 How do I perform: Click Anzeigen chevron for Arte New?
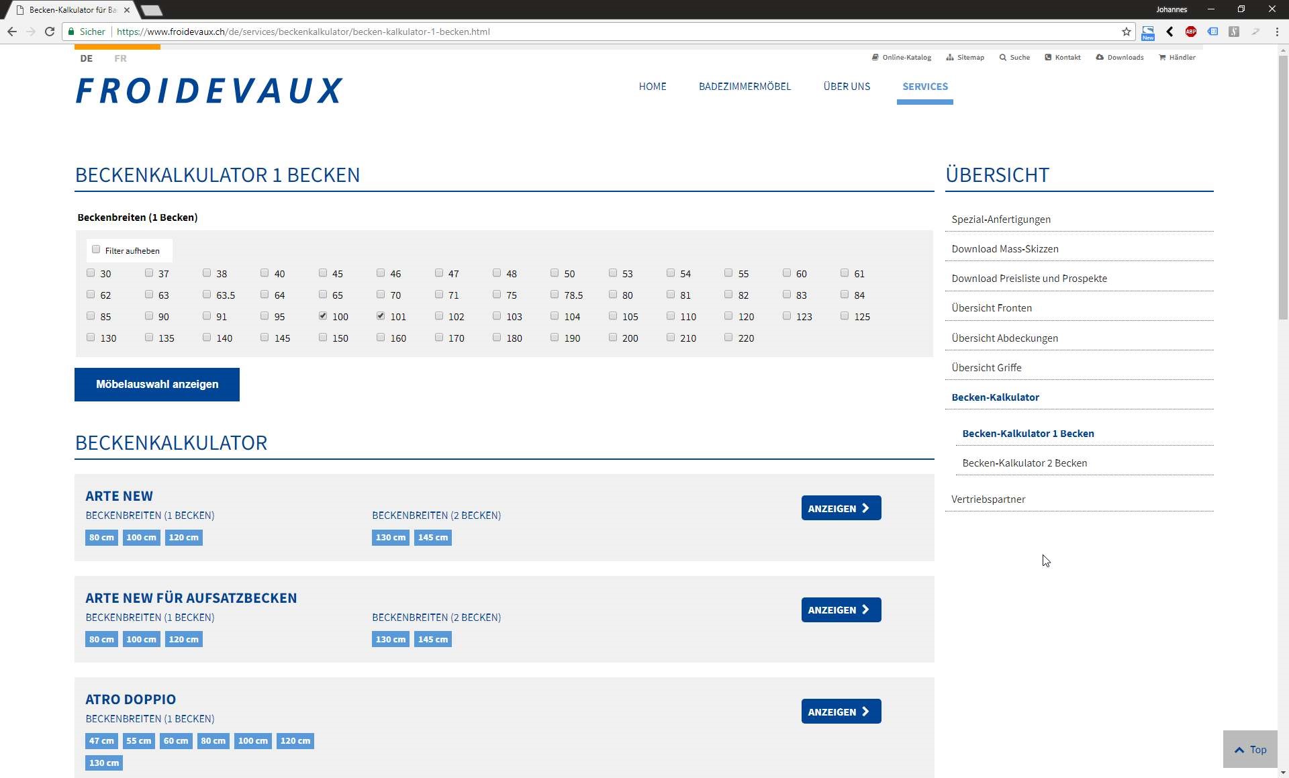[865, 508]
